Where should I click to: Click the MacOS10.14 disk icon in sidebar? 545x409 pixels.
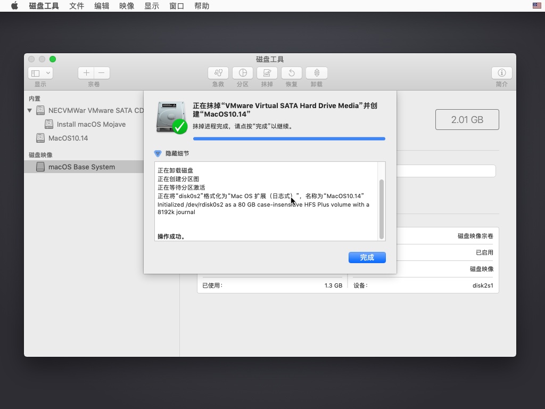(x=40, y=138)
